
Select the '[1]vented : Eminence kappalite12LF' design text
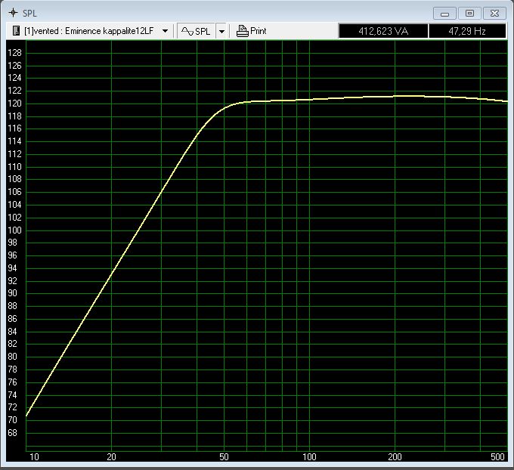(x=88, y=31)
